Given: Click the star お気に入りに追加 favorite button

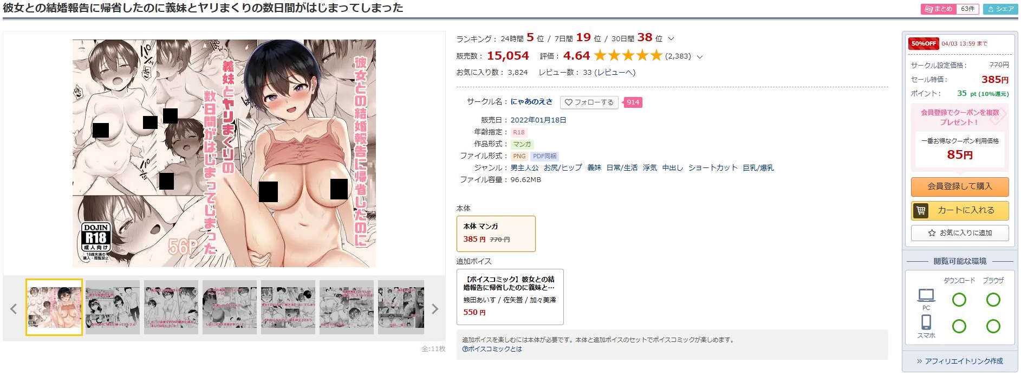Looking at the screenshot, I should [959, 233].
